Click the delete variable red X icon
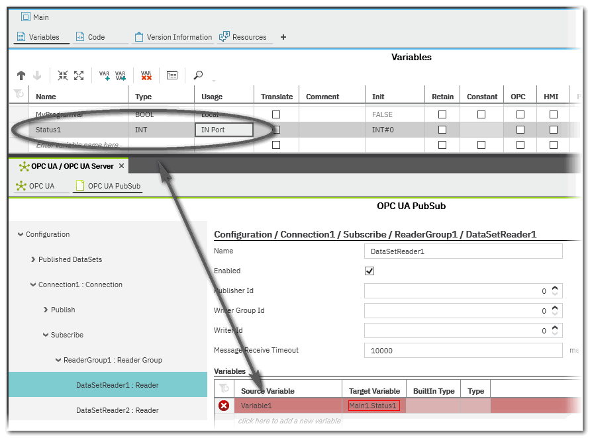The image size is (590, 438). point(146,75)
